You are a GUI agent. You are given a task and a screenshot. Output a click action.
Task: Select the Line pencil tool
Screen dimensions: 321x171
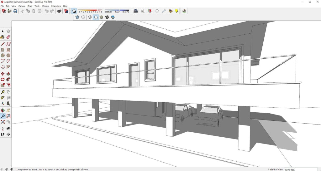click(3, 44)
